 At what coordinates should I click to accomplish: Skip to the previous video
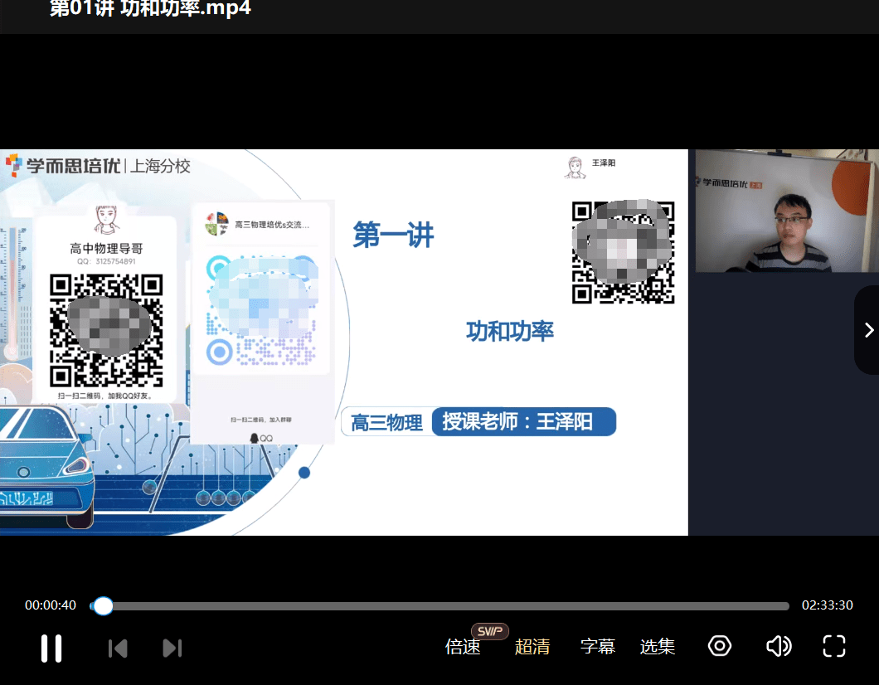pos(118,648)
